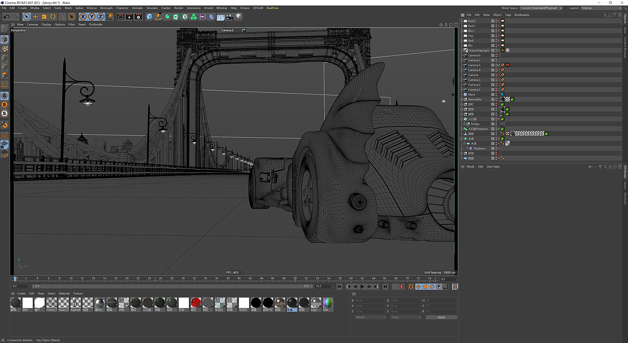Open the Scale mode dropdown
Viewport: 628px width, 343px height.
coord(405,317)
